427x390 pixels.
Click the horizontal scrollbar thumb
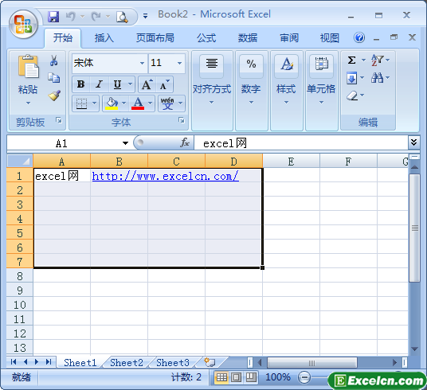pyautogui.click(x=312, y=363)
